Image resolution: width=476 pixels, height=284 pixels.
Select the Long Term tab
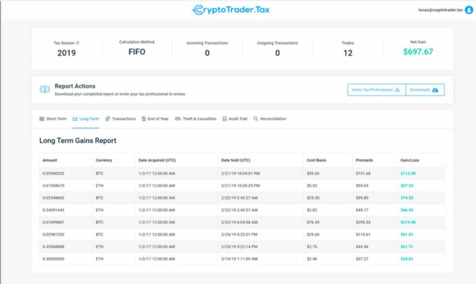pyautogui.click(x=86, y=119)
